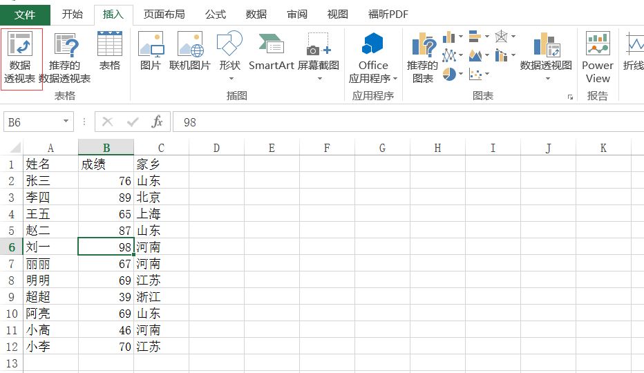Select cell containing 家乡
This screenshot has width=644, height=373.
tap(161, 164)
